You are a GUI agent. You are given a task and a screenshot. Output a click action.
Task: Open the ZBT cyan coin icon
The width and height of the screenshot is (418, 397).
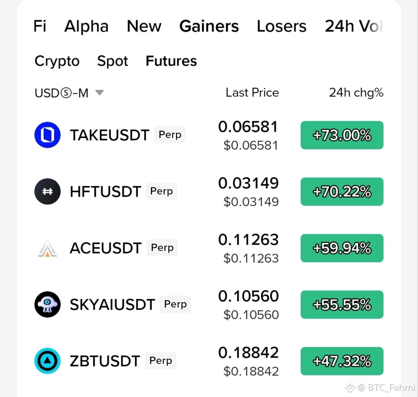point(48,361)
